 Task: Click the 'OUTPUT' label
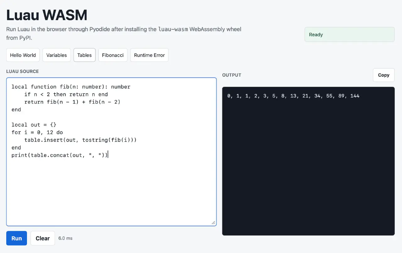pos(232,75)
